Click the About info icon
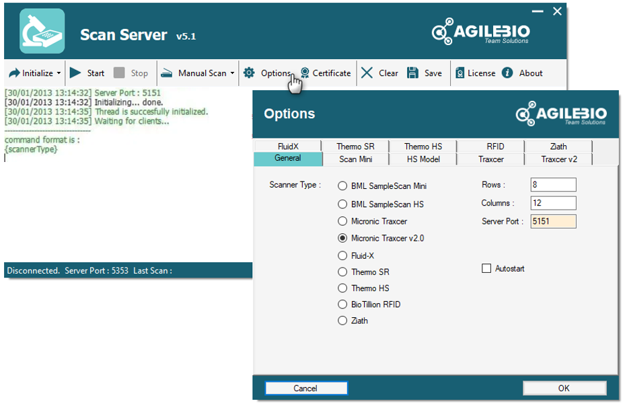The width and height of the screenshot is (623, 404). click(507, 73)
